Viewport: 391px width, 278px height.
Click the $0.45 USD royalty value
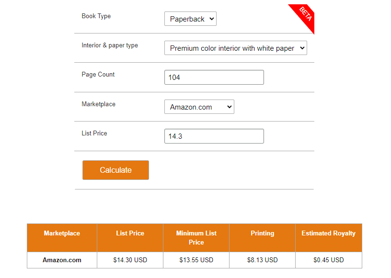coord(328,260)
